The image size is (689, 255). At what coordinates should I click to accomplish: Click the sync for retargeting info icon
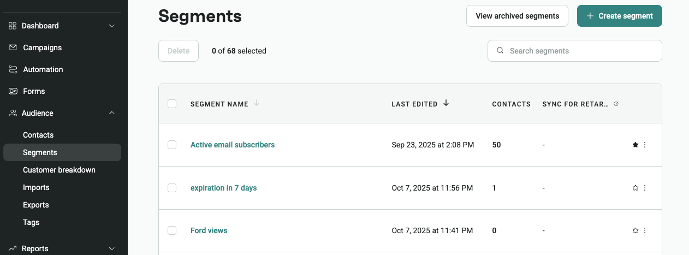pyautogui.click(x=616, y=104)
